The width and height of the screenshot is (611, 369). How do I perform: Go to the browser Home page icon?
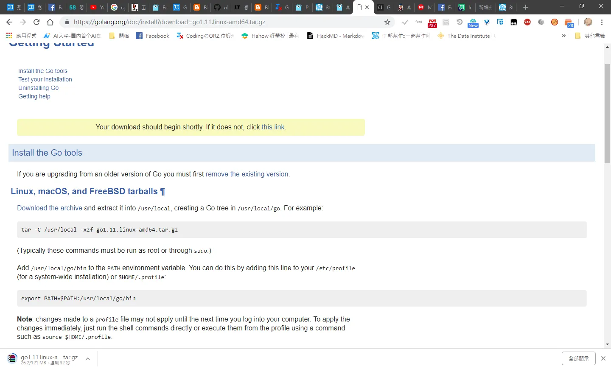coord(50,22)
